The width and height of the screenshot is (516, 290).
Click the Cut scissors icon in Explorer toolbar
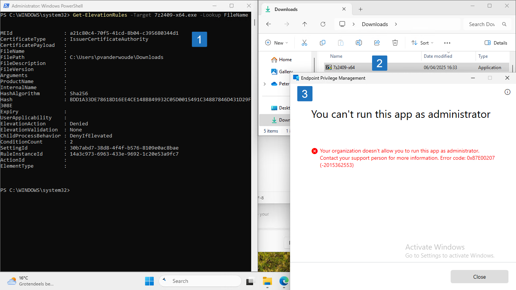[304, 43]
